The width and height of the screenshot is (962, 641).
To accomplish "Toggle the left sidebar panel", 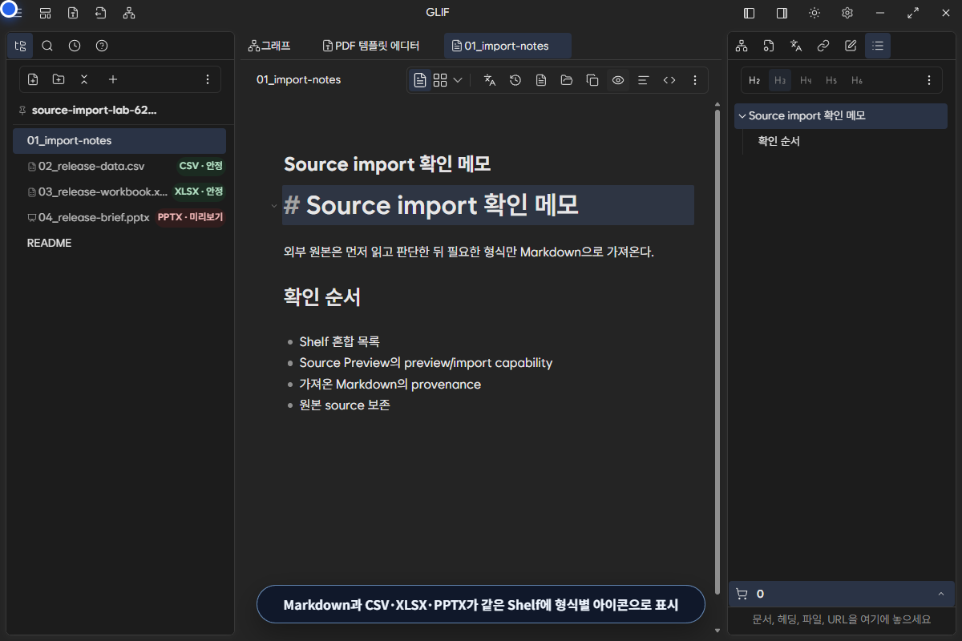I will pyautogui.click(x=750, y=13).
